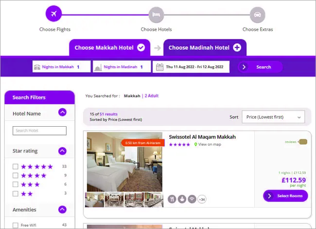Click the plus icon on Madinah Hotel tab
This screenshot has height=229, width=316.
click(237, 47)
